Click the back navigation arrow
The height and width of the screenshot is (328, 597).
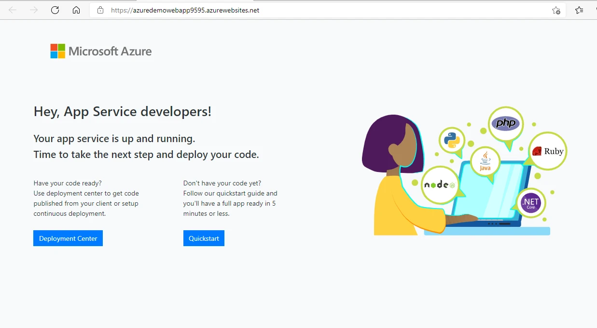pyautogui.click(x=12, y=10)
